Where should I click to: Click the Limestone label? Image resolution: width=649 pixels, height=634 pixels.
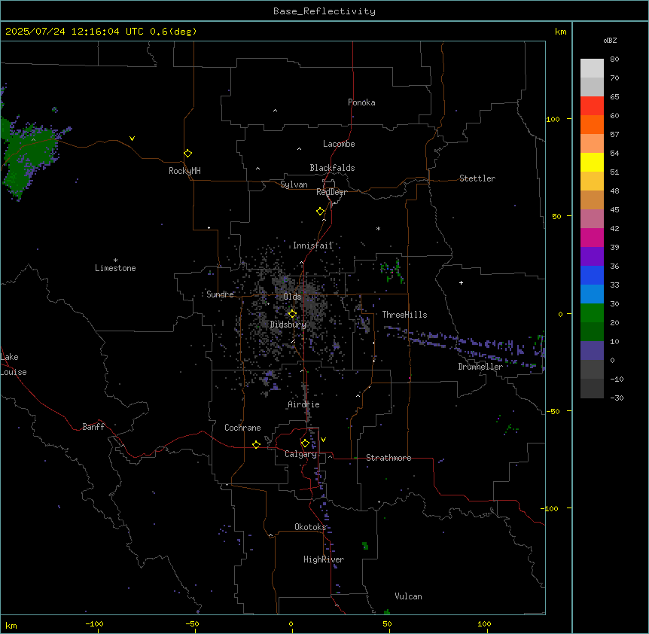[115, 268]
